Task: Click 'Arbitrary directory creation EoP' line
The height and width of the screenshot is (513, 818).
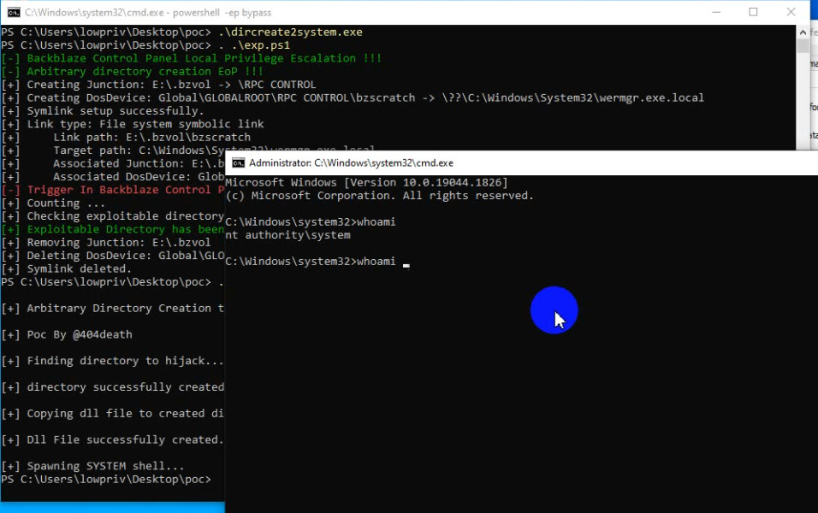Action: pos(132,72)
